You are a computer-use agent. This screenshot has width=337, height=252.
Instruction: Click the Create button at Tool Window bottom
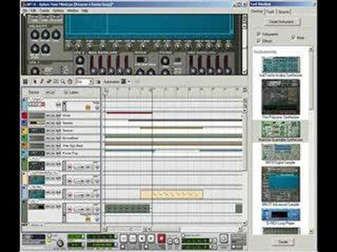283,241
